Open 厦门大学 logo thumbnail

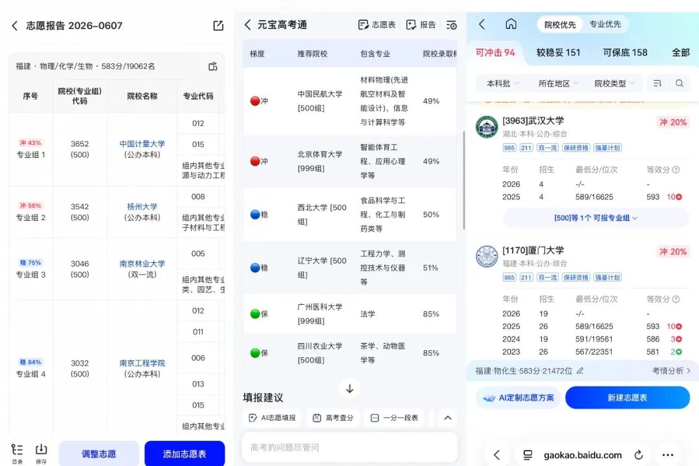[486, 256]
